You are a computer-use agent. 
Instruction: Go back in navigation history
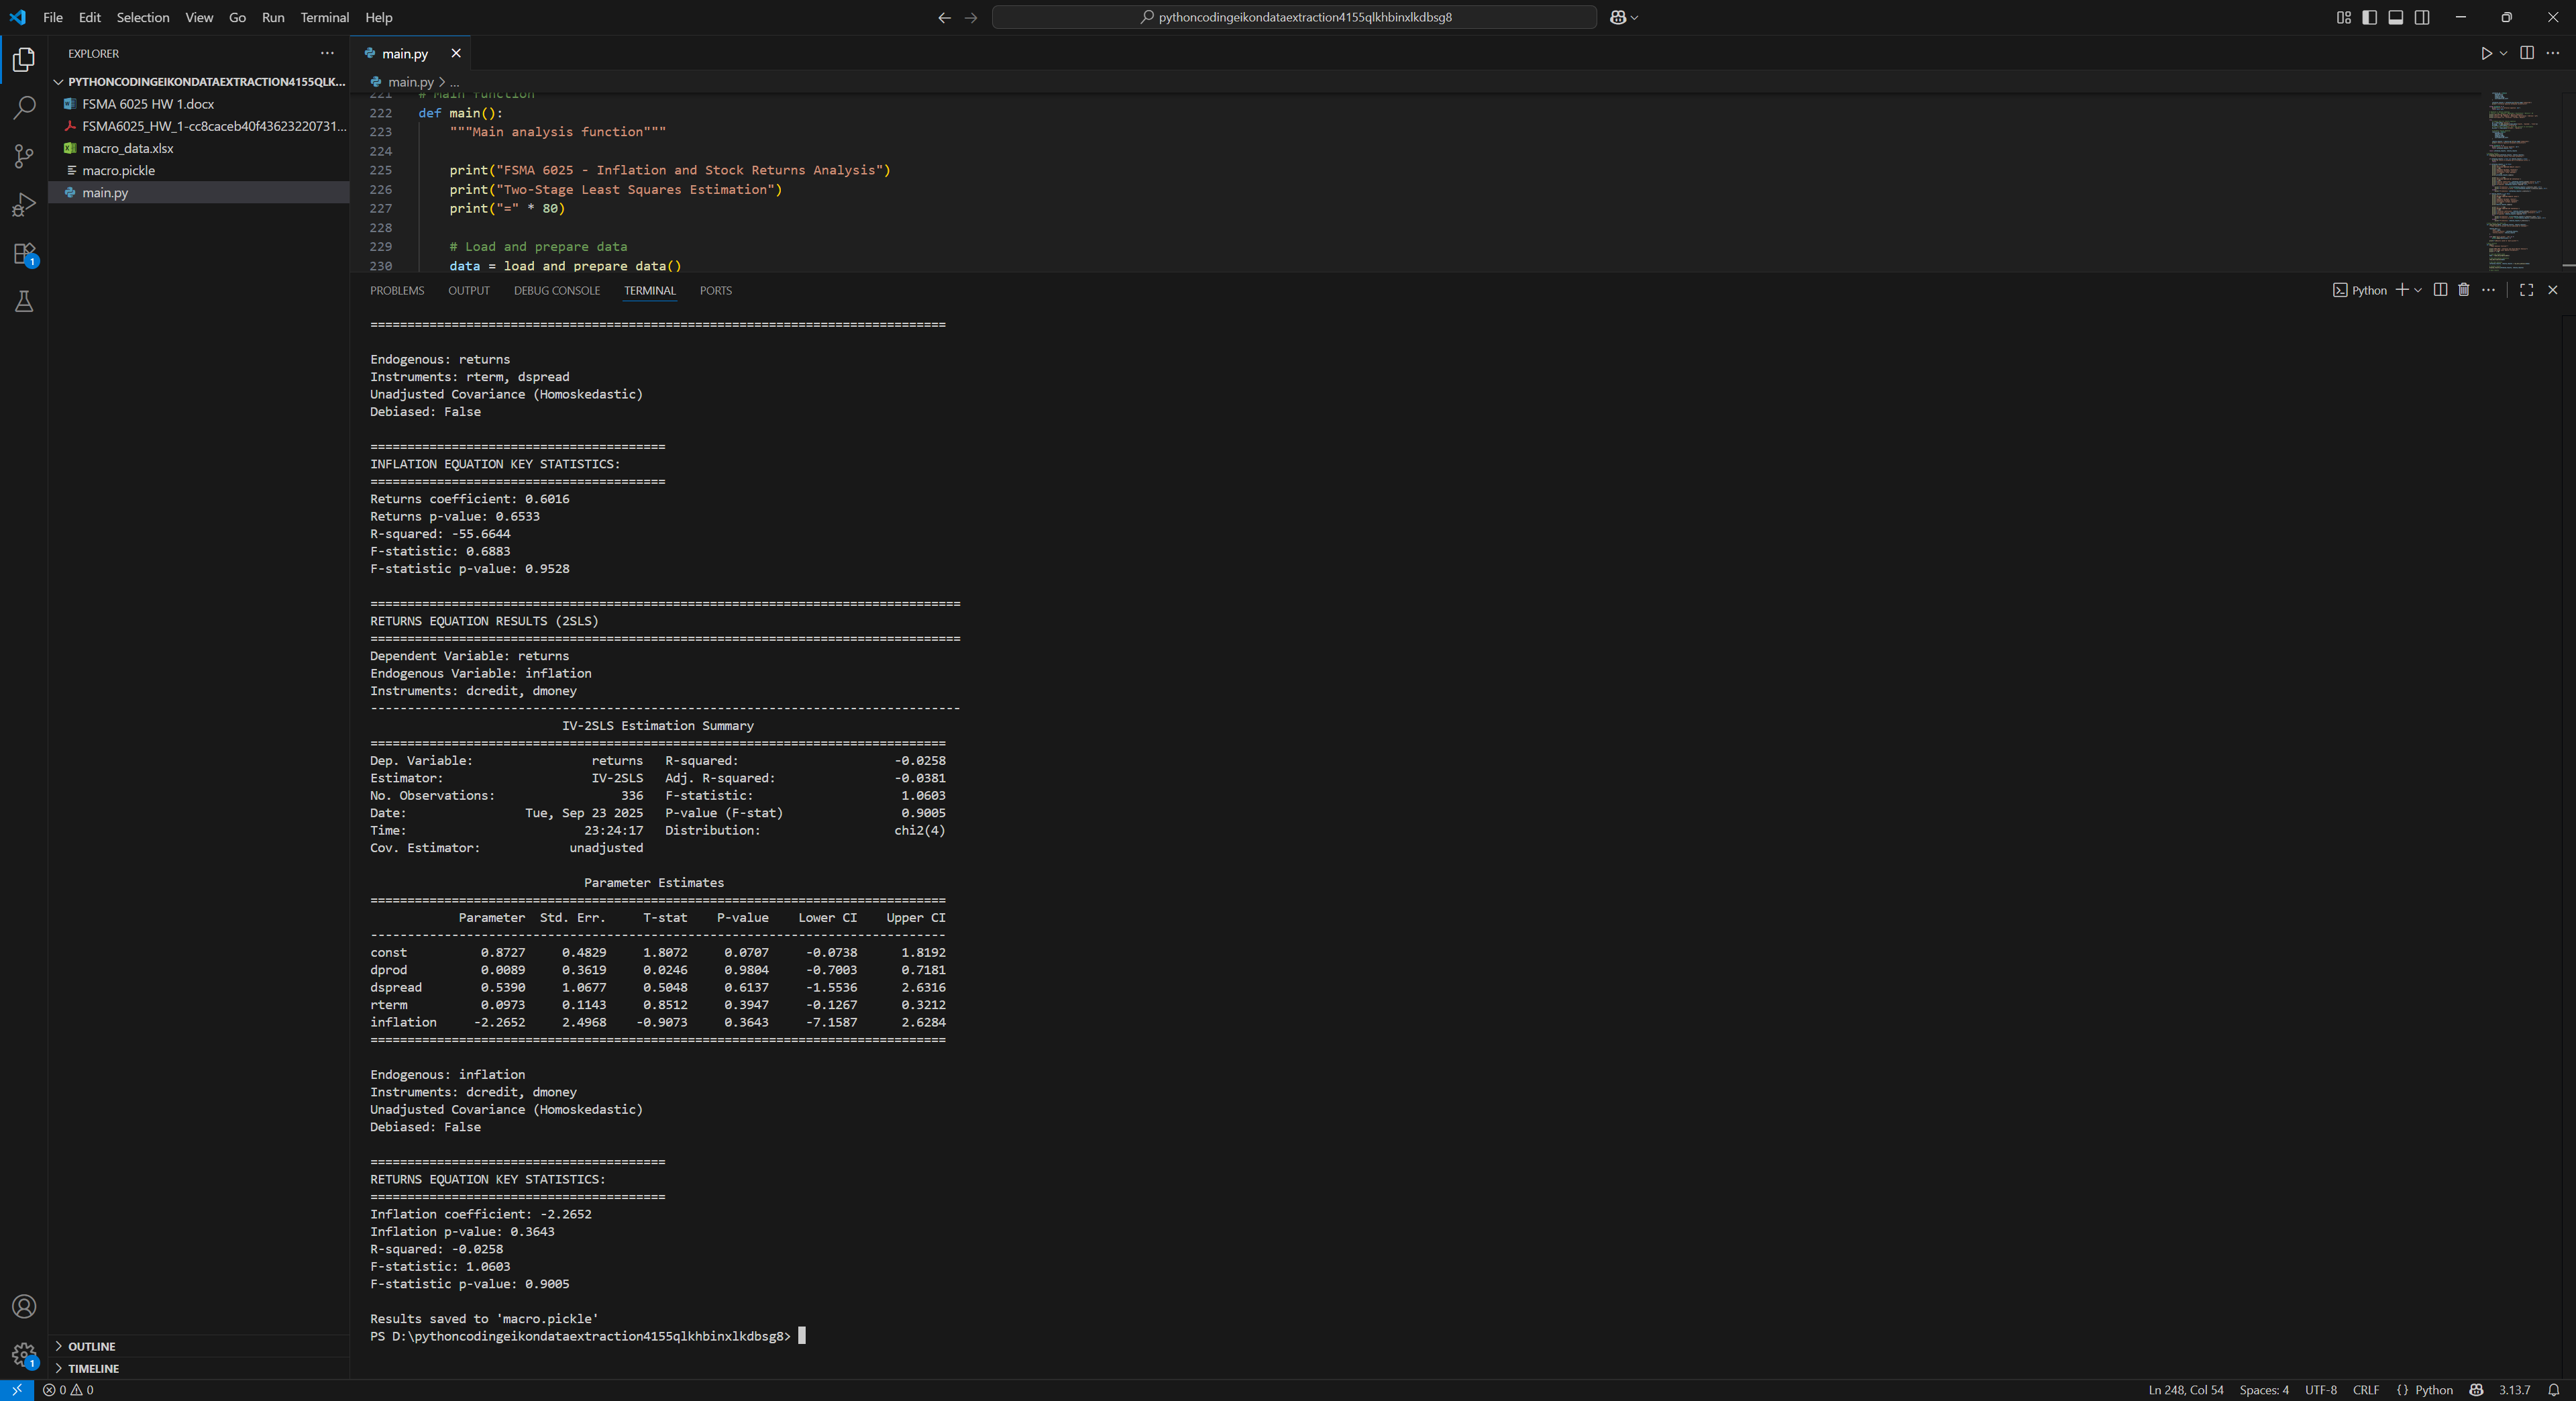pos(944,17)
